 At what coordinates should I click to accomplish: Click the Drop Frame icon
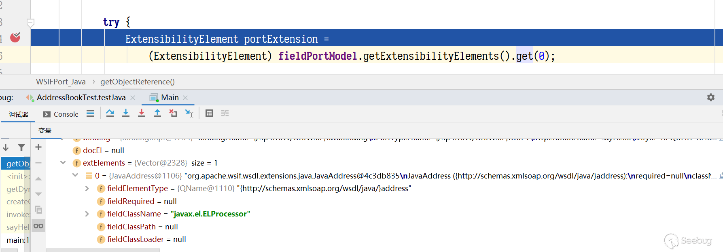pyautogui.click(x=173, y=113)
